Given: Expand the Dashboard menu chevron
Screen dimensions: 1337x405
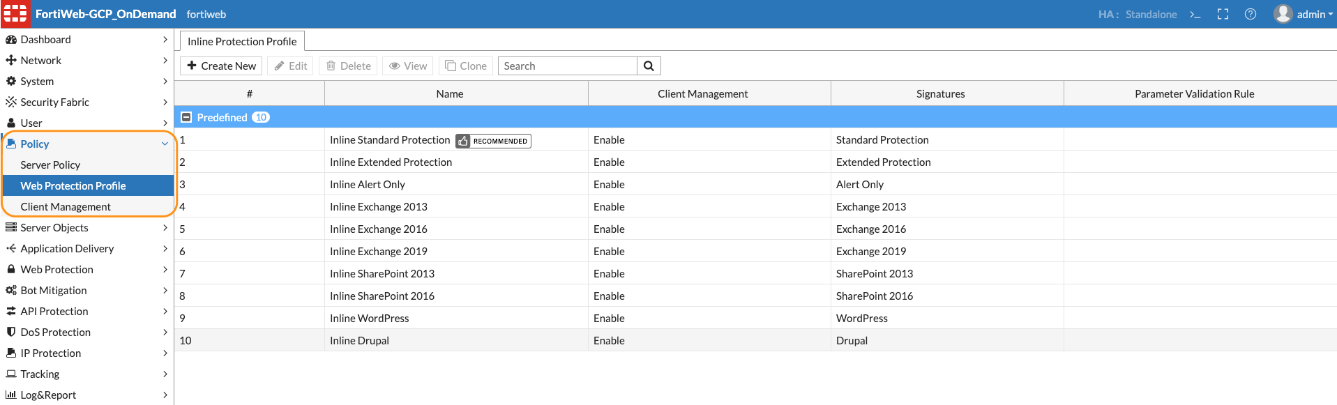Looking at the screenshot, I should tap(165, 40).
